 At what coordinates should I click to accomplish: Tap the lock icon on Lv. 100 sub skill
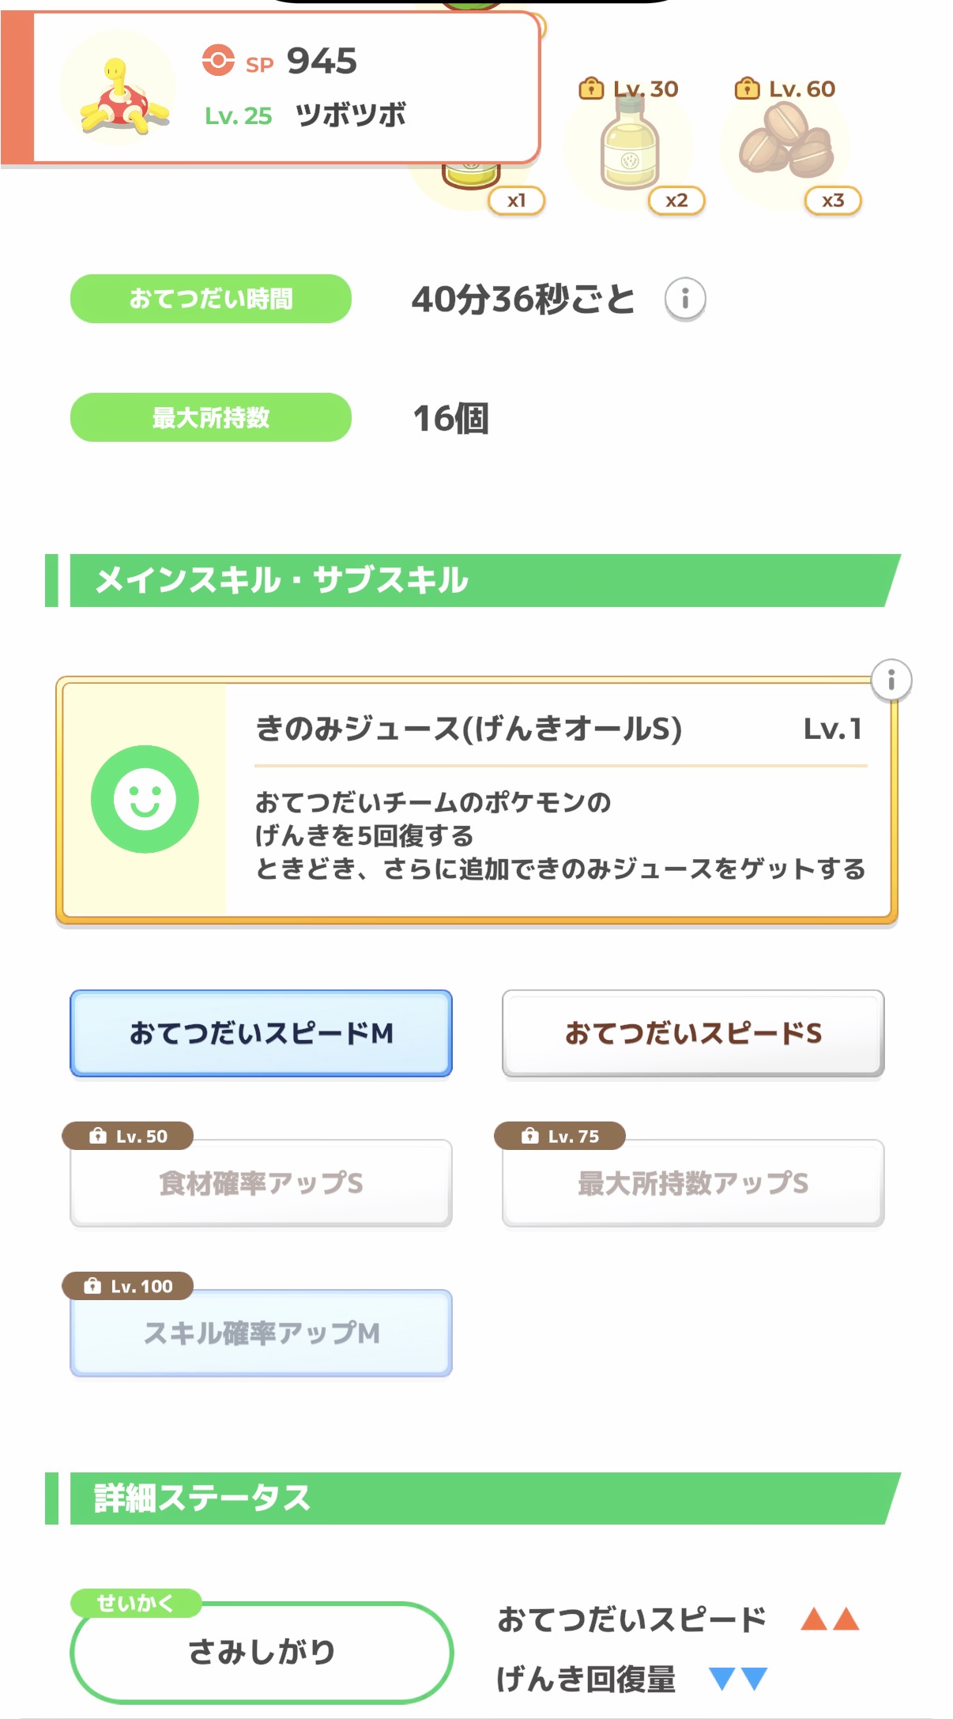(93, 1286)
